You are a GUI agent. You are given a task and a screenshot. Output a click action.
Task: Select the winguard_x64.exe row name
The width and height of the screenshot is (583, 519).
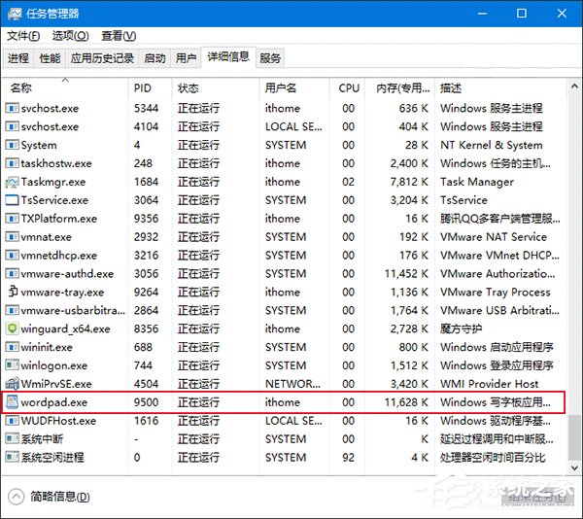[x=65, y=329]
